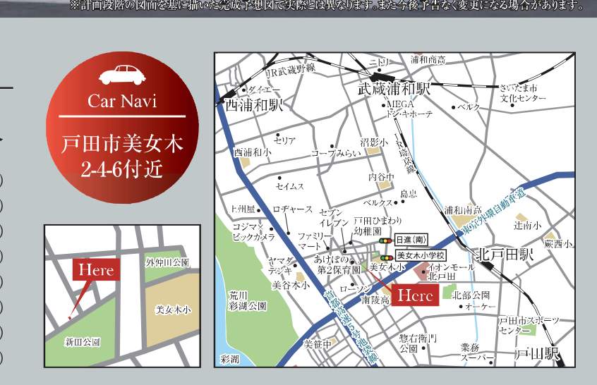This screenshot has width=597, height=385.
Task: Click the traffic light icon beside 美女木小学校
Action: pyautogui.click(x=386, y=257)
